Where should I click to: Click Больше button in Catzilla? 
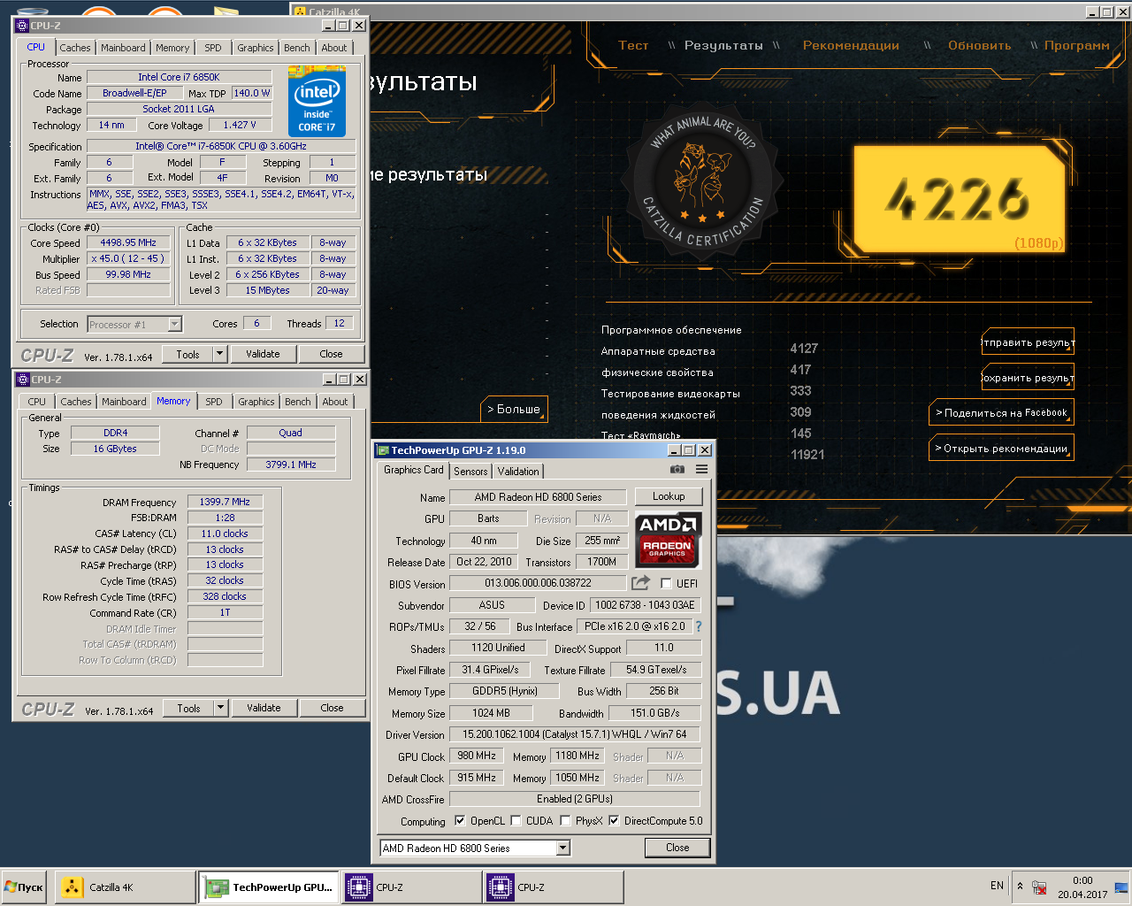(x=515, y=410)
